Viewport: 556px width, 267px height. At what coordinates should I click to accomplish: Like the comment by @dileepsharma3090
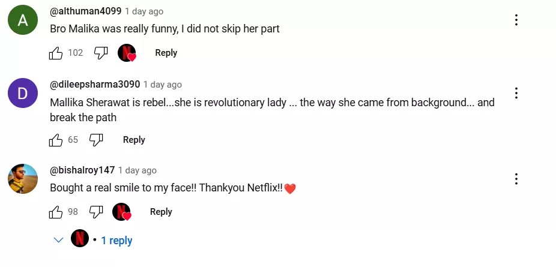pyautogui.click(x=56, y=140)
